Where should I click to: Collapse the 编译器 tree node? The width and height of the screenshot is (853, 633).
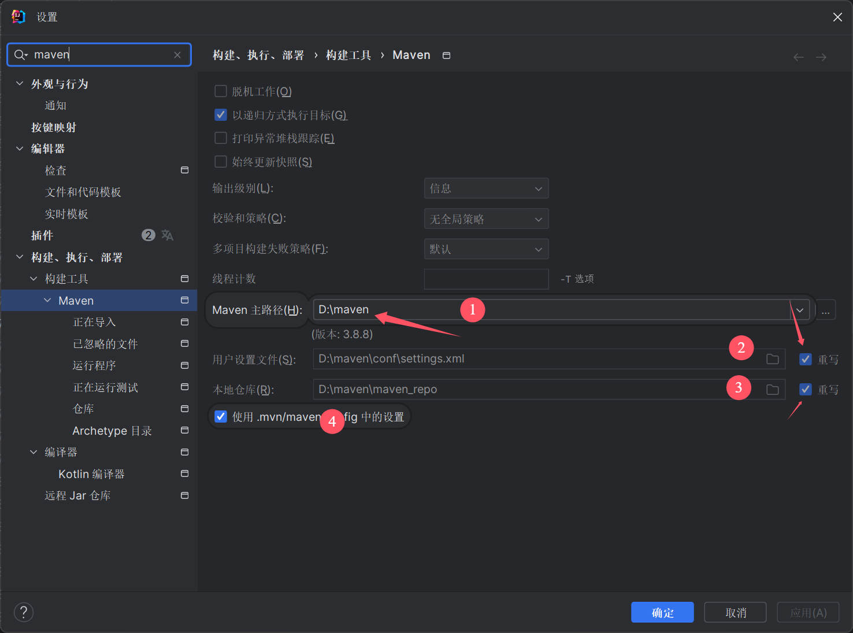tap(34, 452)
